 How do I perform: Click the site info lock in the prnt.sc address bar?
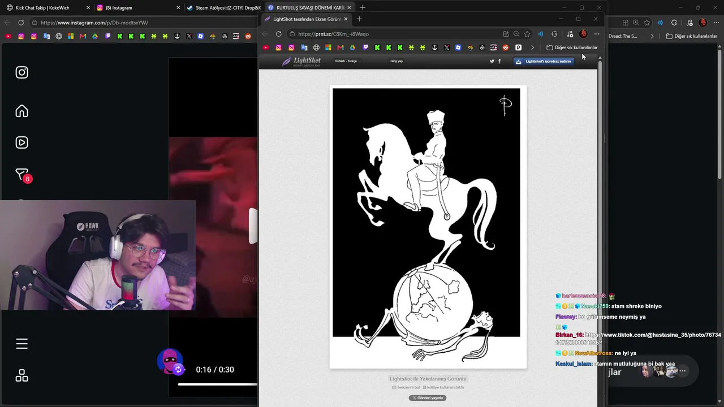(292, 34)
